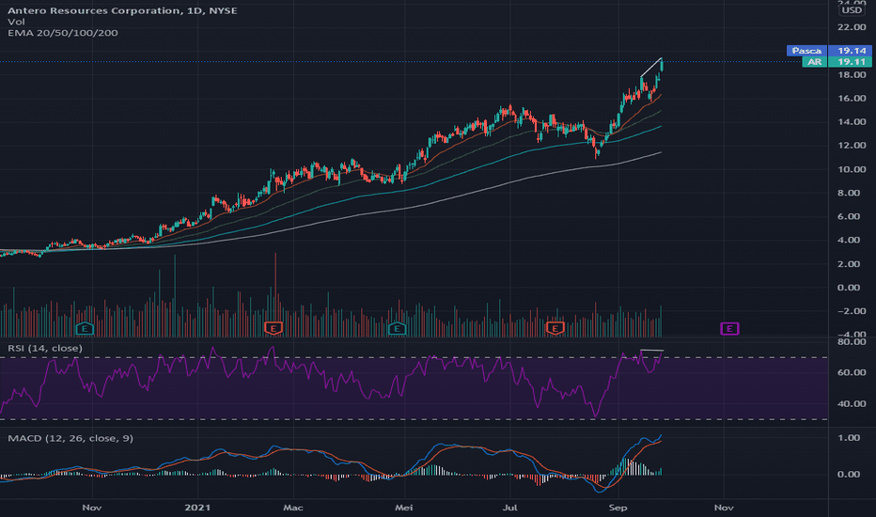Click the 40.00 RSI scale value
876x517 pixels.
[852, 403]
